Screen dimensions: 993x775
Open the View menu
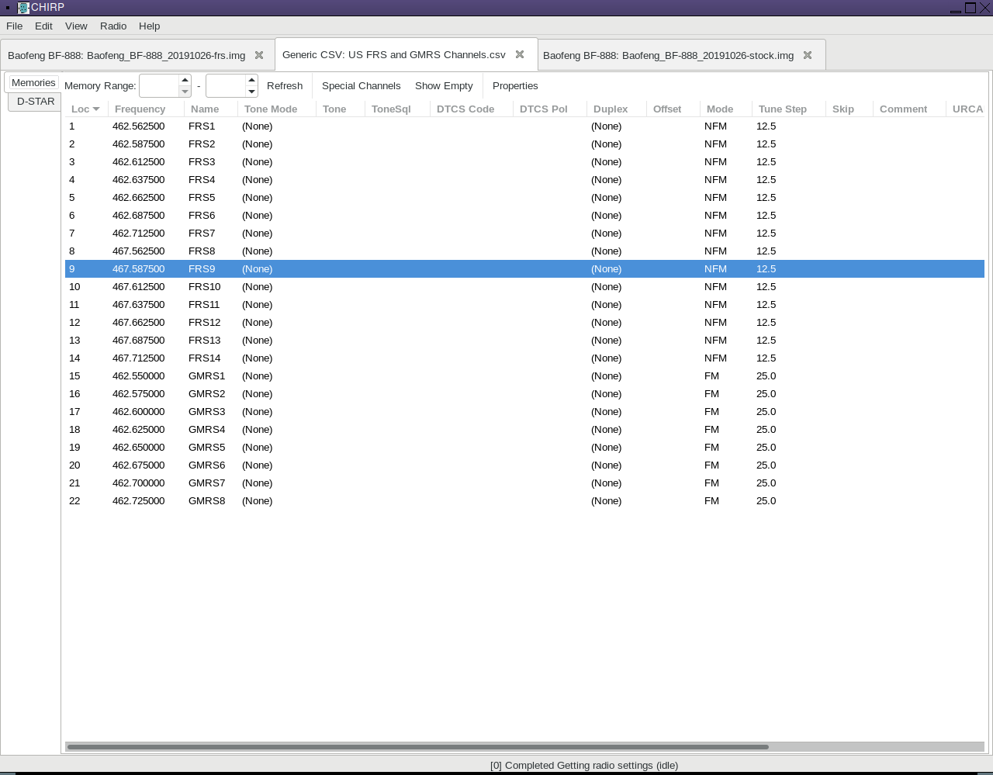click(76, 26)
